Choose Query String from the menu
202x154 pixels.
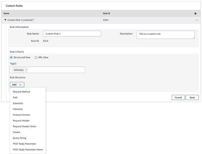20,138
